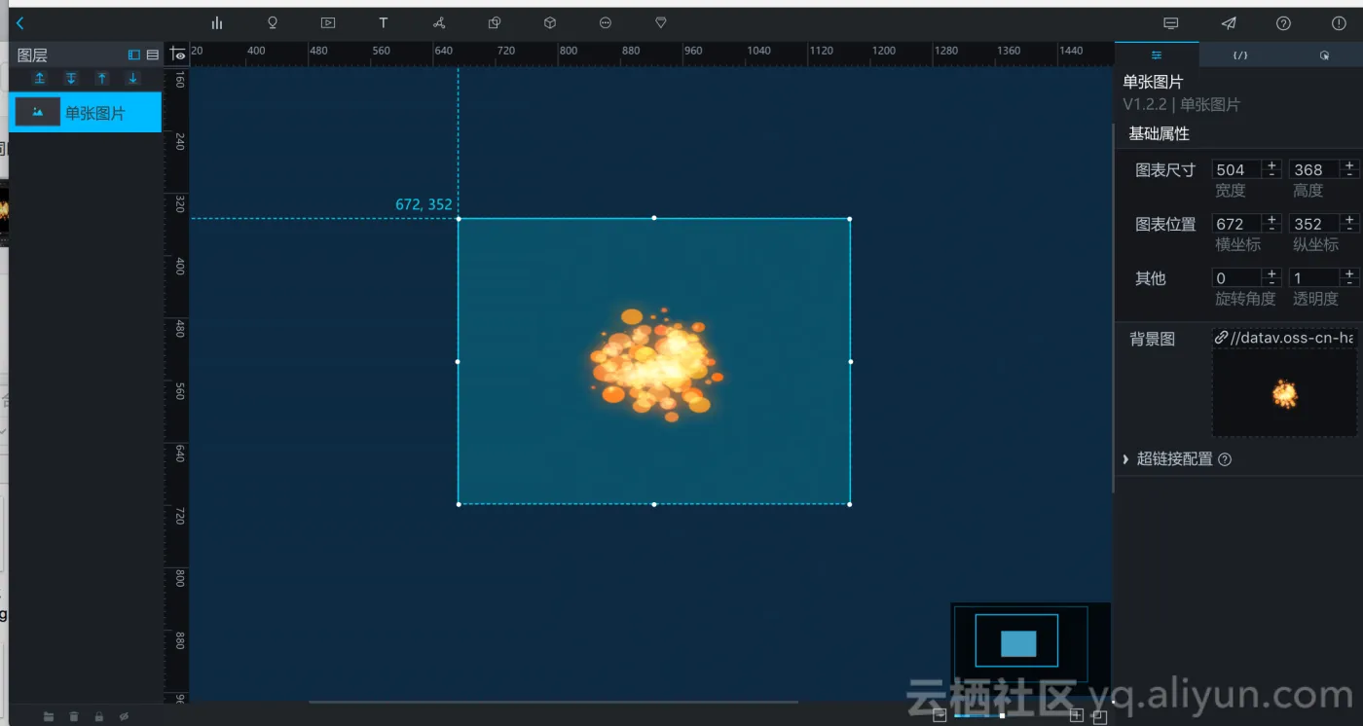
Task: Open the relationship network component category
Action: pyautogui.click(x=439, y=23)
